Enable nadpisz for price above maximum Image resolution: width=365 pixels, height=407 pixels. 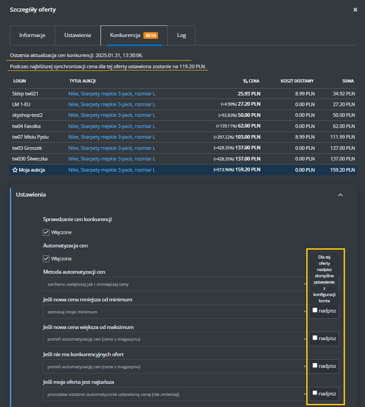click(315, 338)
